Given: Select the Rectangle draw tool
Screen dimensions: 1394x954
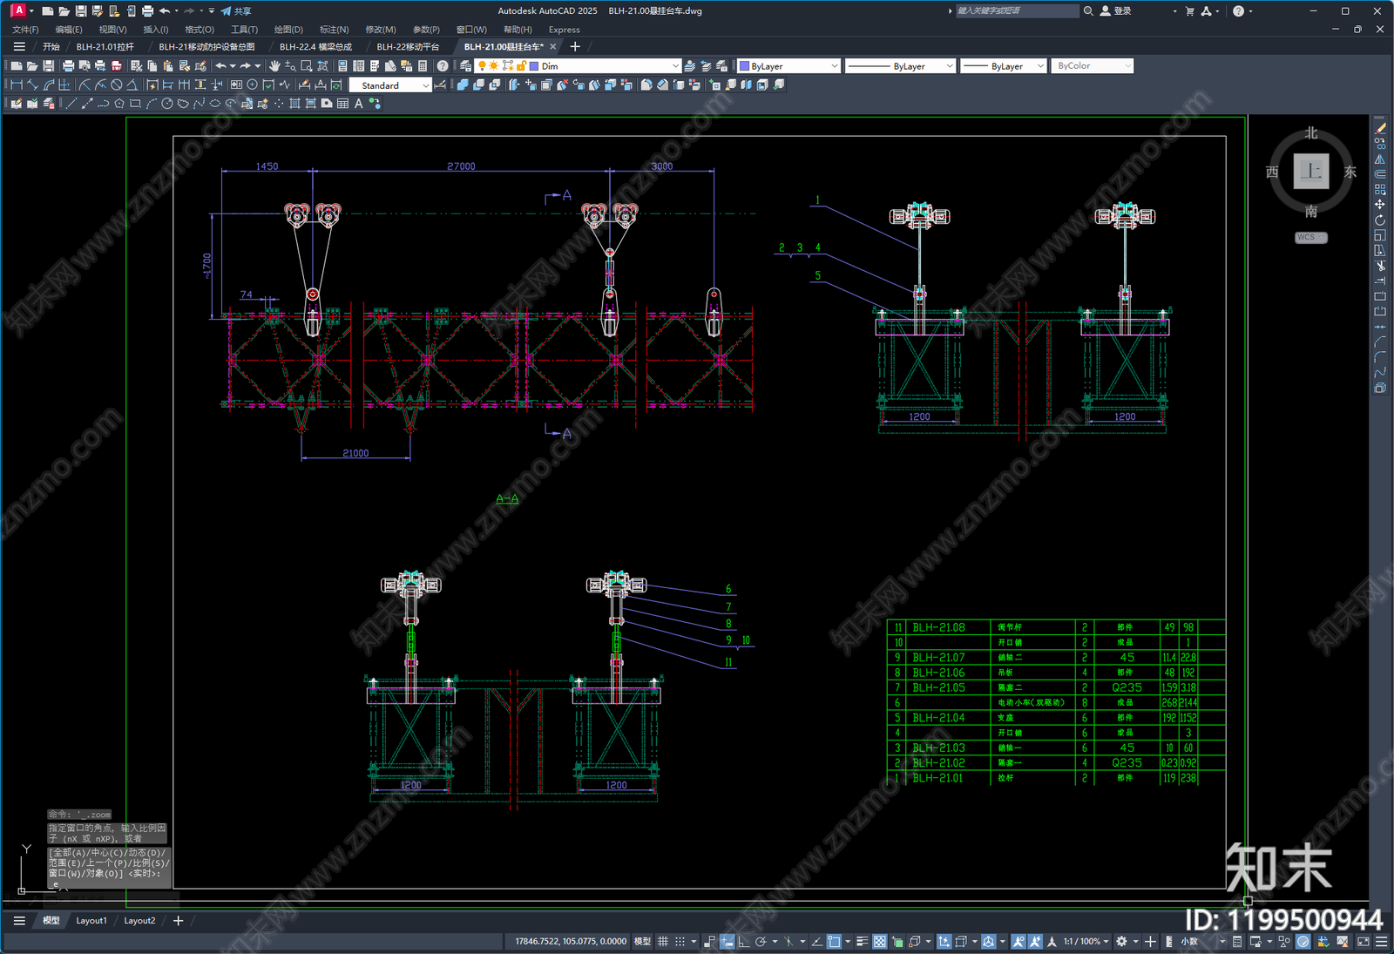Looking at the screenshot, I should pos(135,104).
